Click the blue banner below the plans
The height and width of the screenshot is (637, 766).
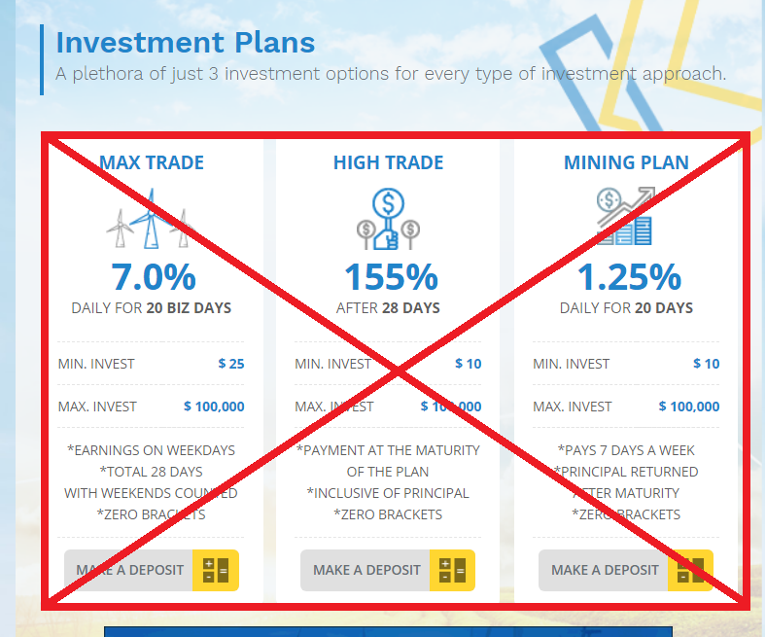tap(389, 631)
